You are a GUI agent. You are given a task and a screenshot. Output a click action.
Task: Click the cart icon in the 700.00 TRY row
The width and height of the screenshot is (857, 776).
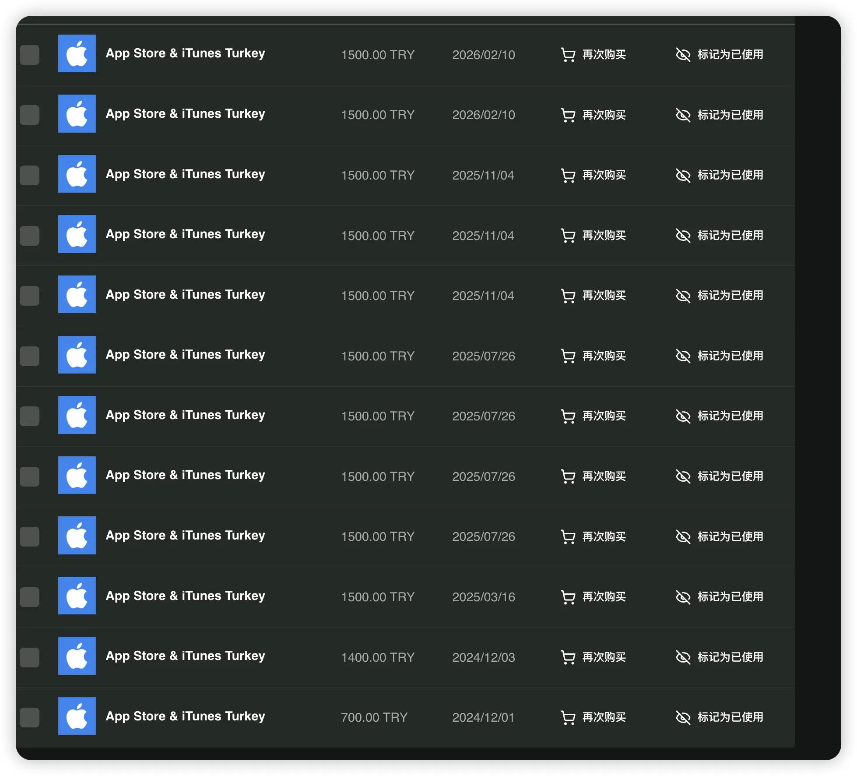tap(568, 717)
